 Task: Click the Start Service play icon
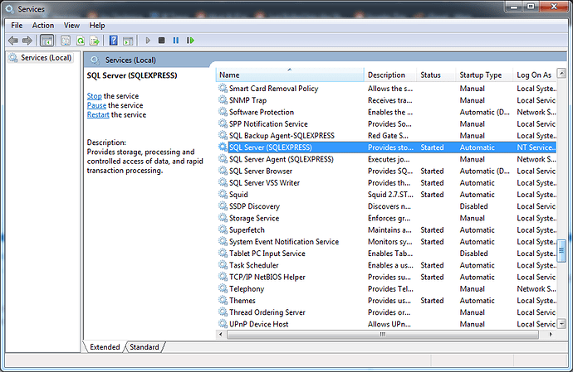point(148,41)
